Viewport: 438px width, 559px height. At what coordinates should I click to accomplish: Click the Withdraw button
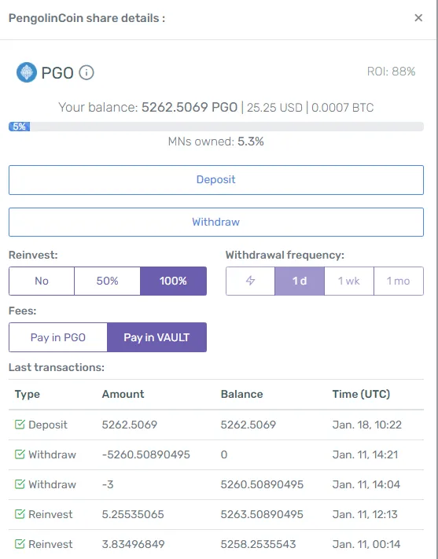pyautogui.click(x=216, y=222)
